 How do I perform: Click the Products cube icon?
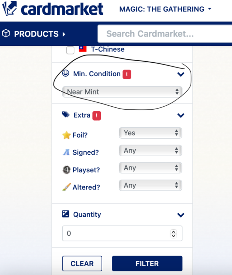click(x=6, y=34)
